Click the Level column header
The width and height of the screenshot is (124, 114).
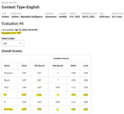(86, 66)
